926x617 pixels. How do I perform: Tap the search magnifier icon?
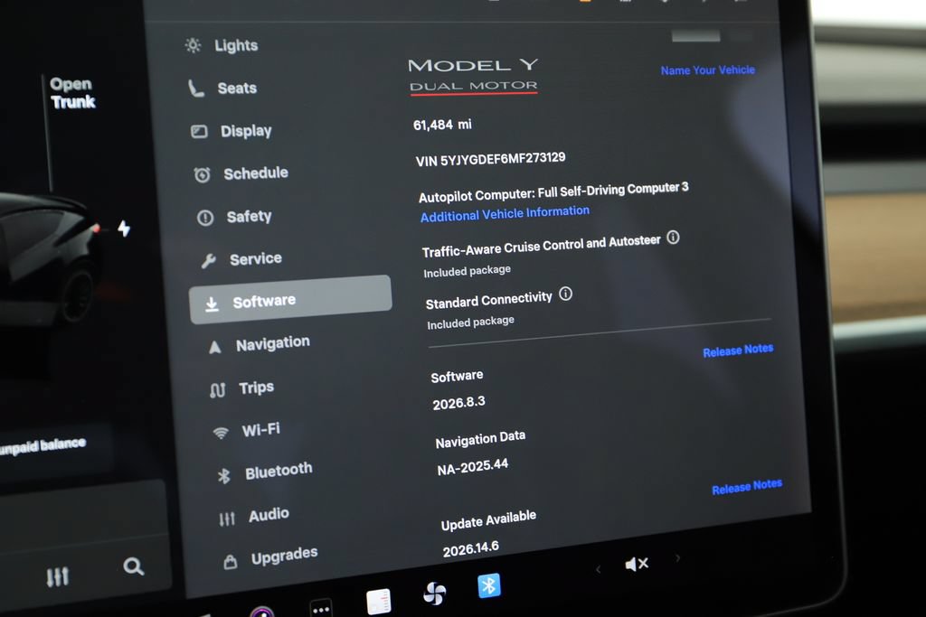(134, 566)
